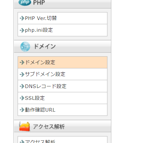This screenshot has width=143, height=143.
Task: Go to DNSレコード設定
Action: pyautogui.click(x=62, y=86)
